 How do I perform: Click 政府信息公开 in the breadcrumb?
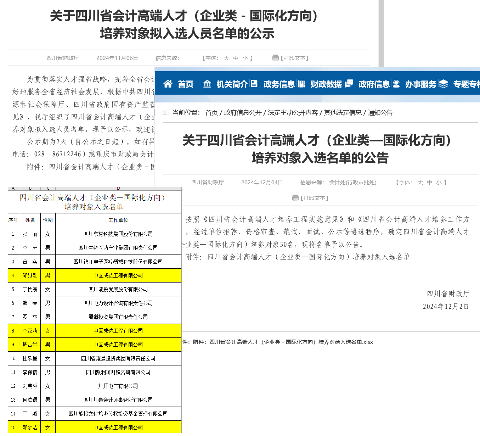(x=243, y=113)
